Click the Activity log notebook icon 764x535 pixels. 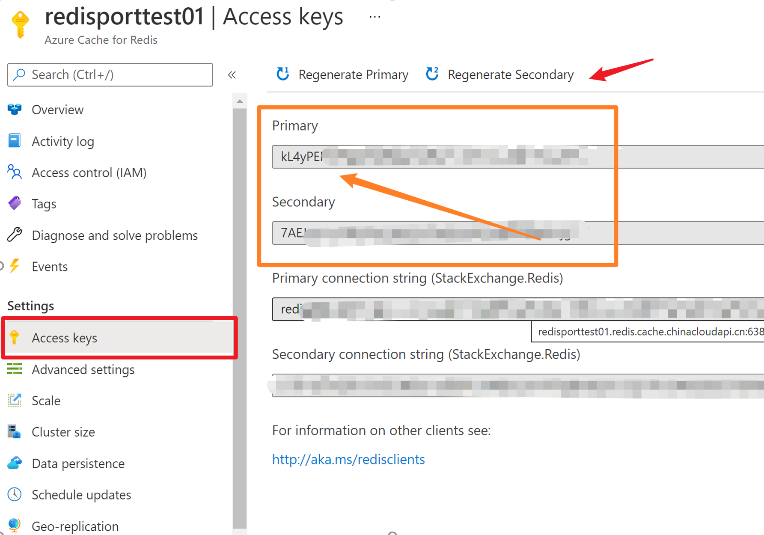[x=15, y=141]
